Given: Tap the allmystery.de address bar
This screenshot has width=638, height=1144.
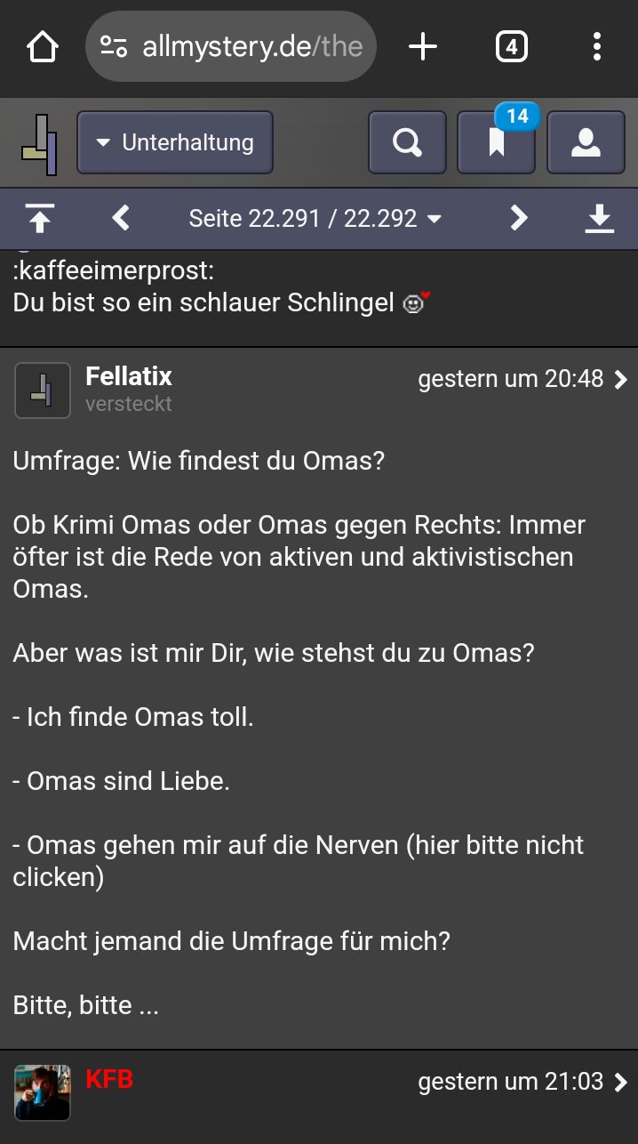Looking at the screenshot, I should point(231,47).
